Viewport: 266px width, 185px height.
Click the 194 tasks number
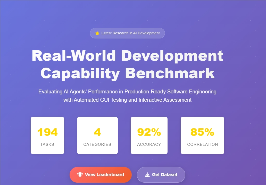click(47, 132)
